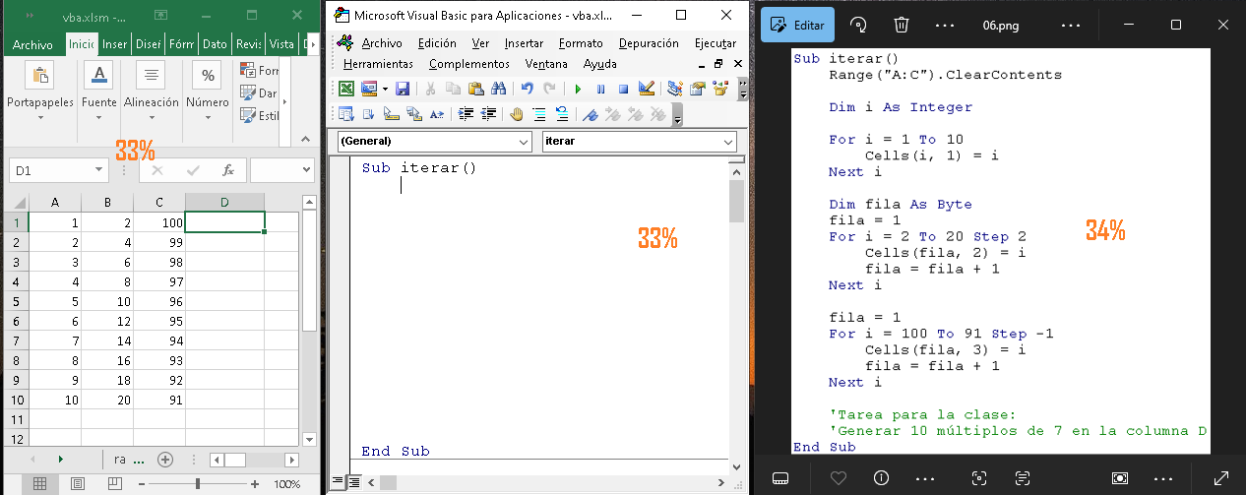Screen dimensions: 1246x495
Task: Open the Archivo tab in Excel
Action: [32, 44]
